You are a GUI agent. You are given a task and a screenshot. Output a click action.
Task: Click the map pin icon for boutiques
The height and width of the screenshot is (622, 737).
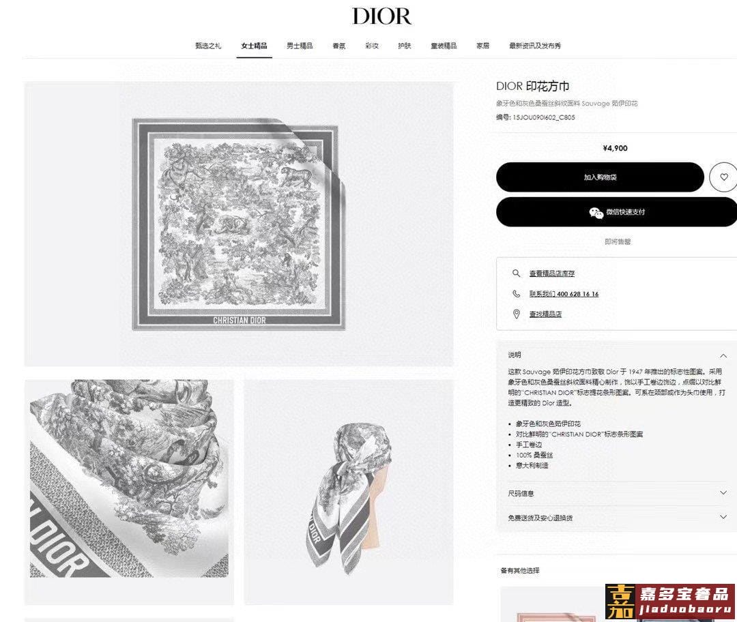pos(516,314)
